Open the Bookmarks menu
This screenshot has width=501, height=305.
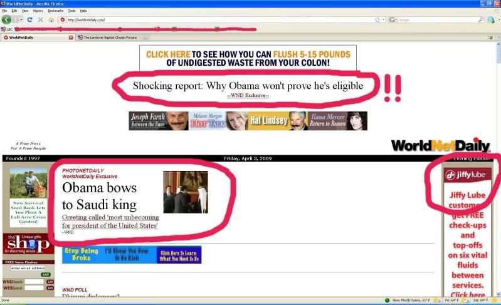click(56, 11)
